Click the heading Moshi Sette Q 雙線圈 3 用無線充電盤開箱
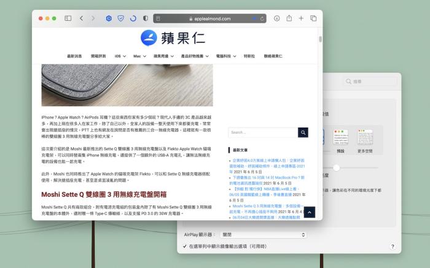The width and height of the screenshot is (430, 268). (x=104, y=194)
